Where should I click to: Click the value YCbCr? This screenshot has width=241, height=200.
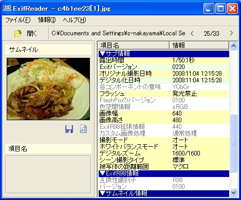click(181, 87)
